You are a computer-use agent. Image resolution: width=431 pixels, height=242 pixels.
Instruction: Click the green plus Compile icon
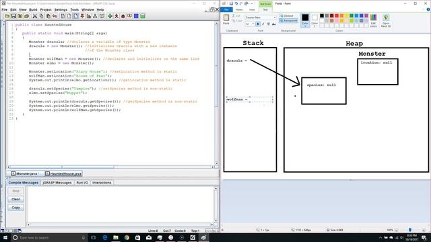click(x=110, y=16)
